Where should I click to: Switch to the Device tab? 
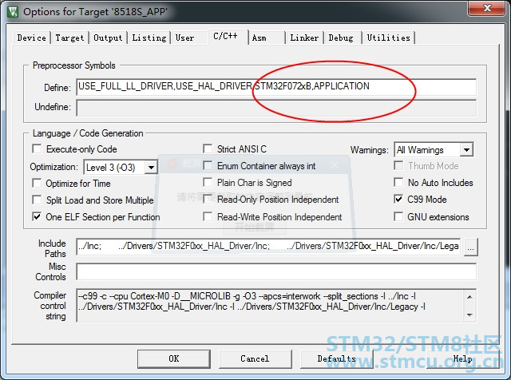[x=32, y=38]
